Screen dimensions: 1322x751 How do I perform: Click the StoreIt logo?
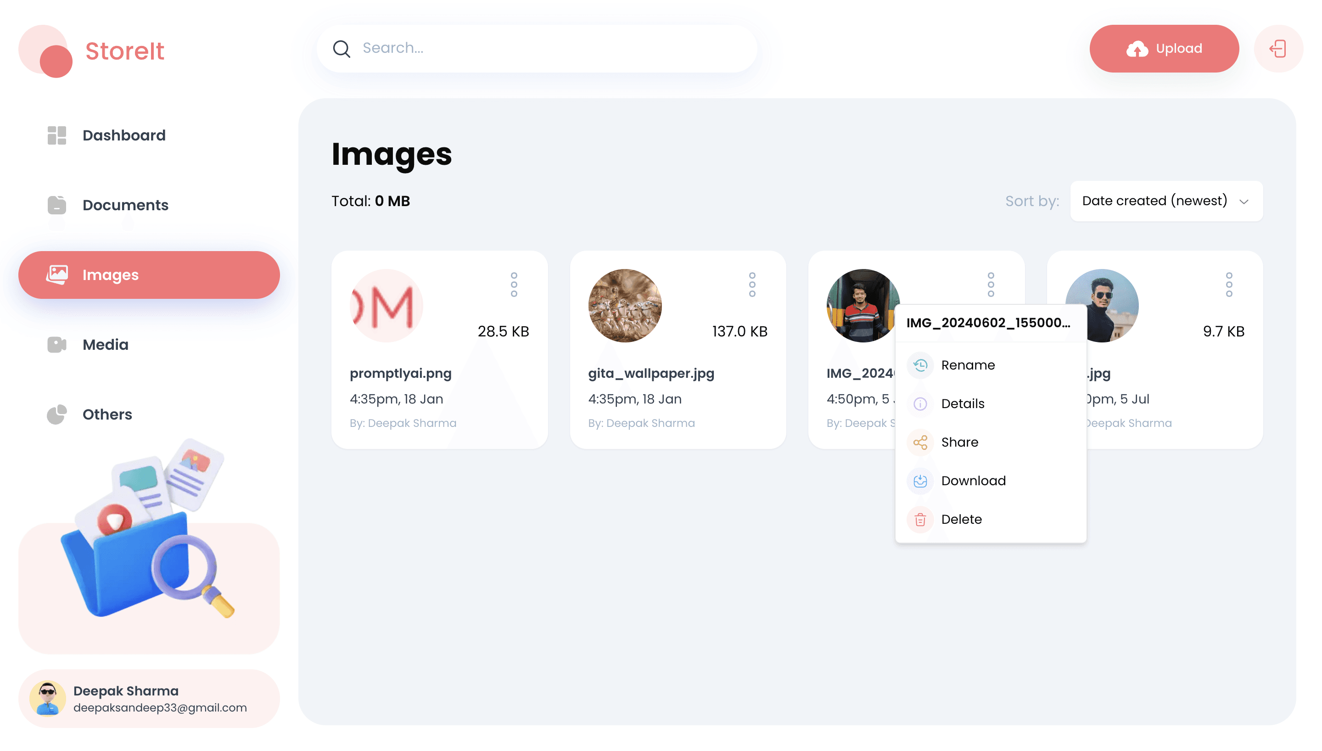pyautogui.click(x=92, y=51)
